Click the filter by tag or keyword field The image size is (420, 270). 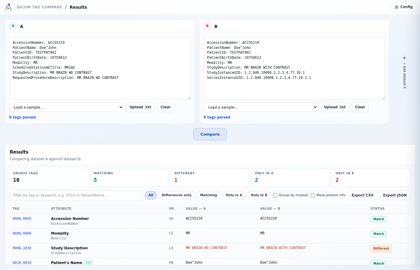(76, 195)
